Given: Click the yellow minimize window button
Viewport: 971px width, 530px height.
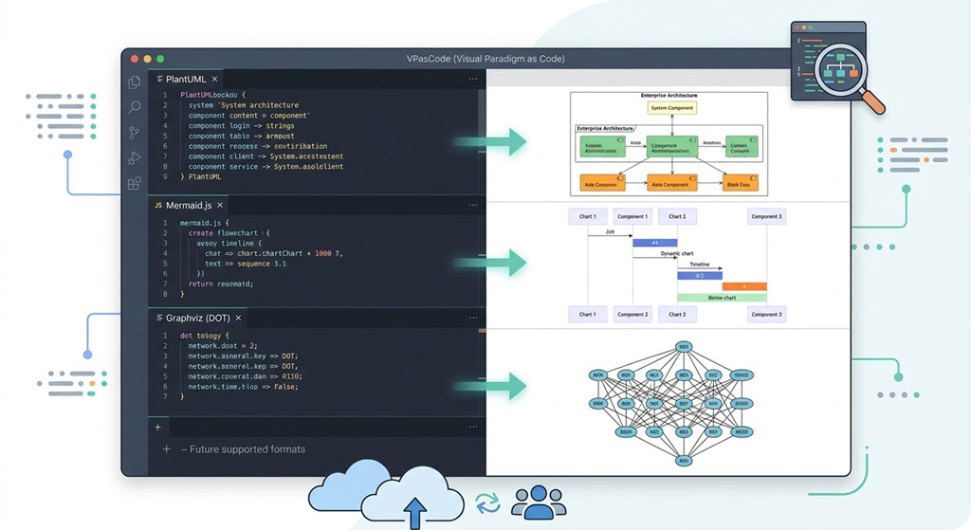Looking at the screenshot, I should point(147,59).
